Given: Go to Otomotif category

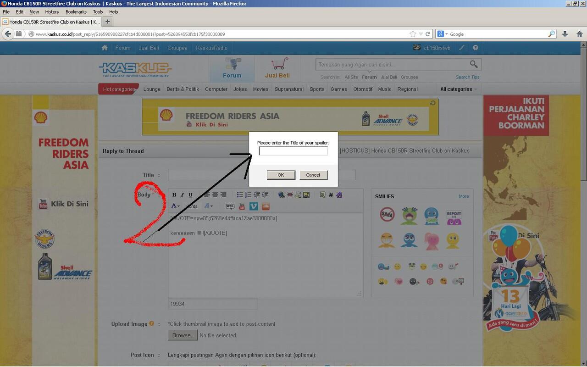Looking at the screenshot, I should [363, 89].
